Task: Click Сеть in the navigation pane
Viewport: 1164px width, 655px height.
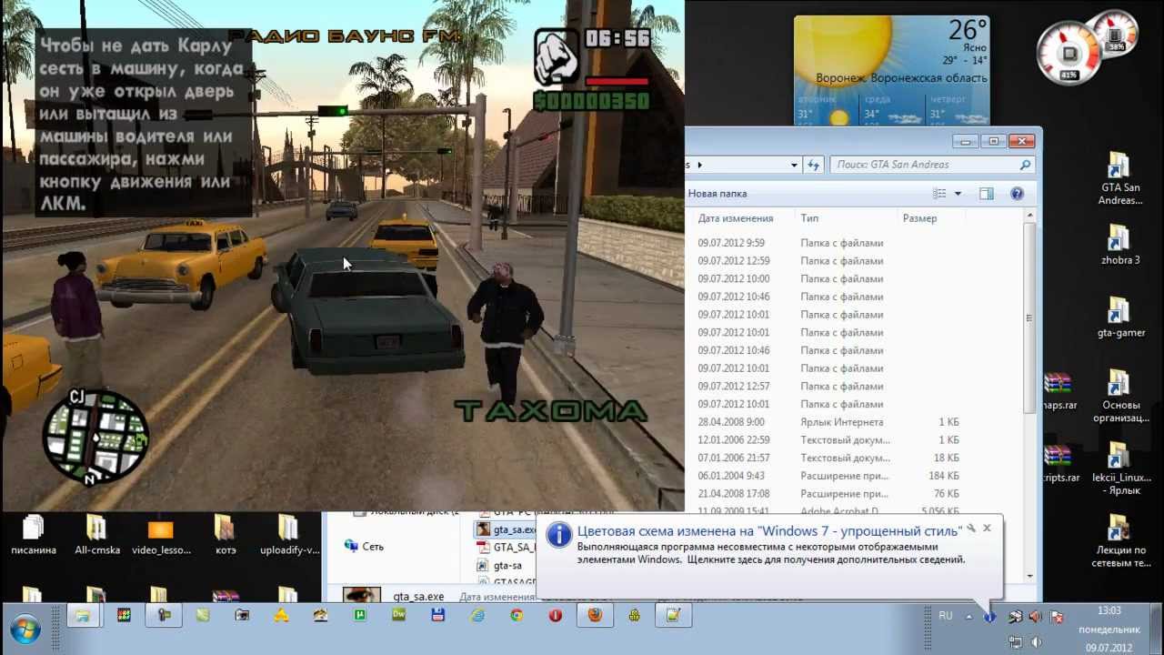Action: (364, 547)
